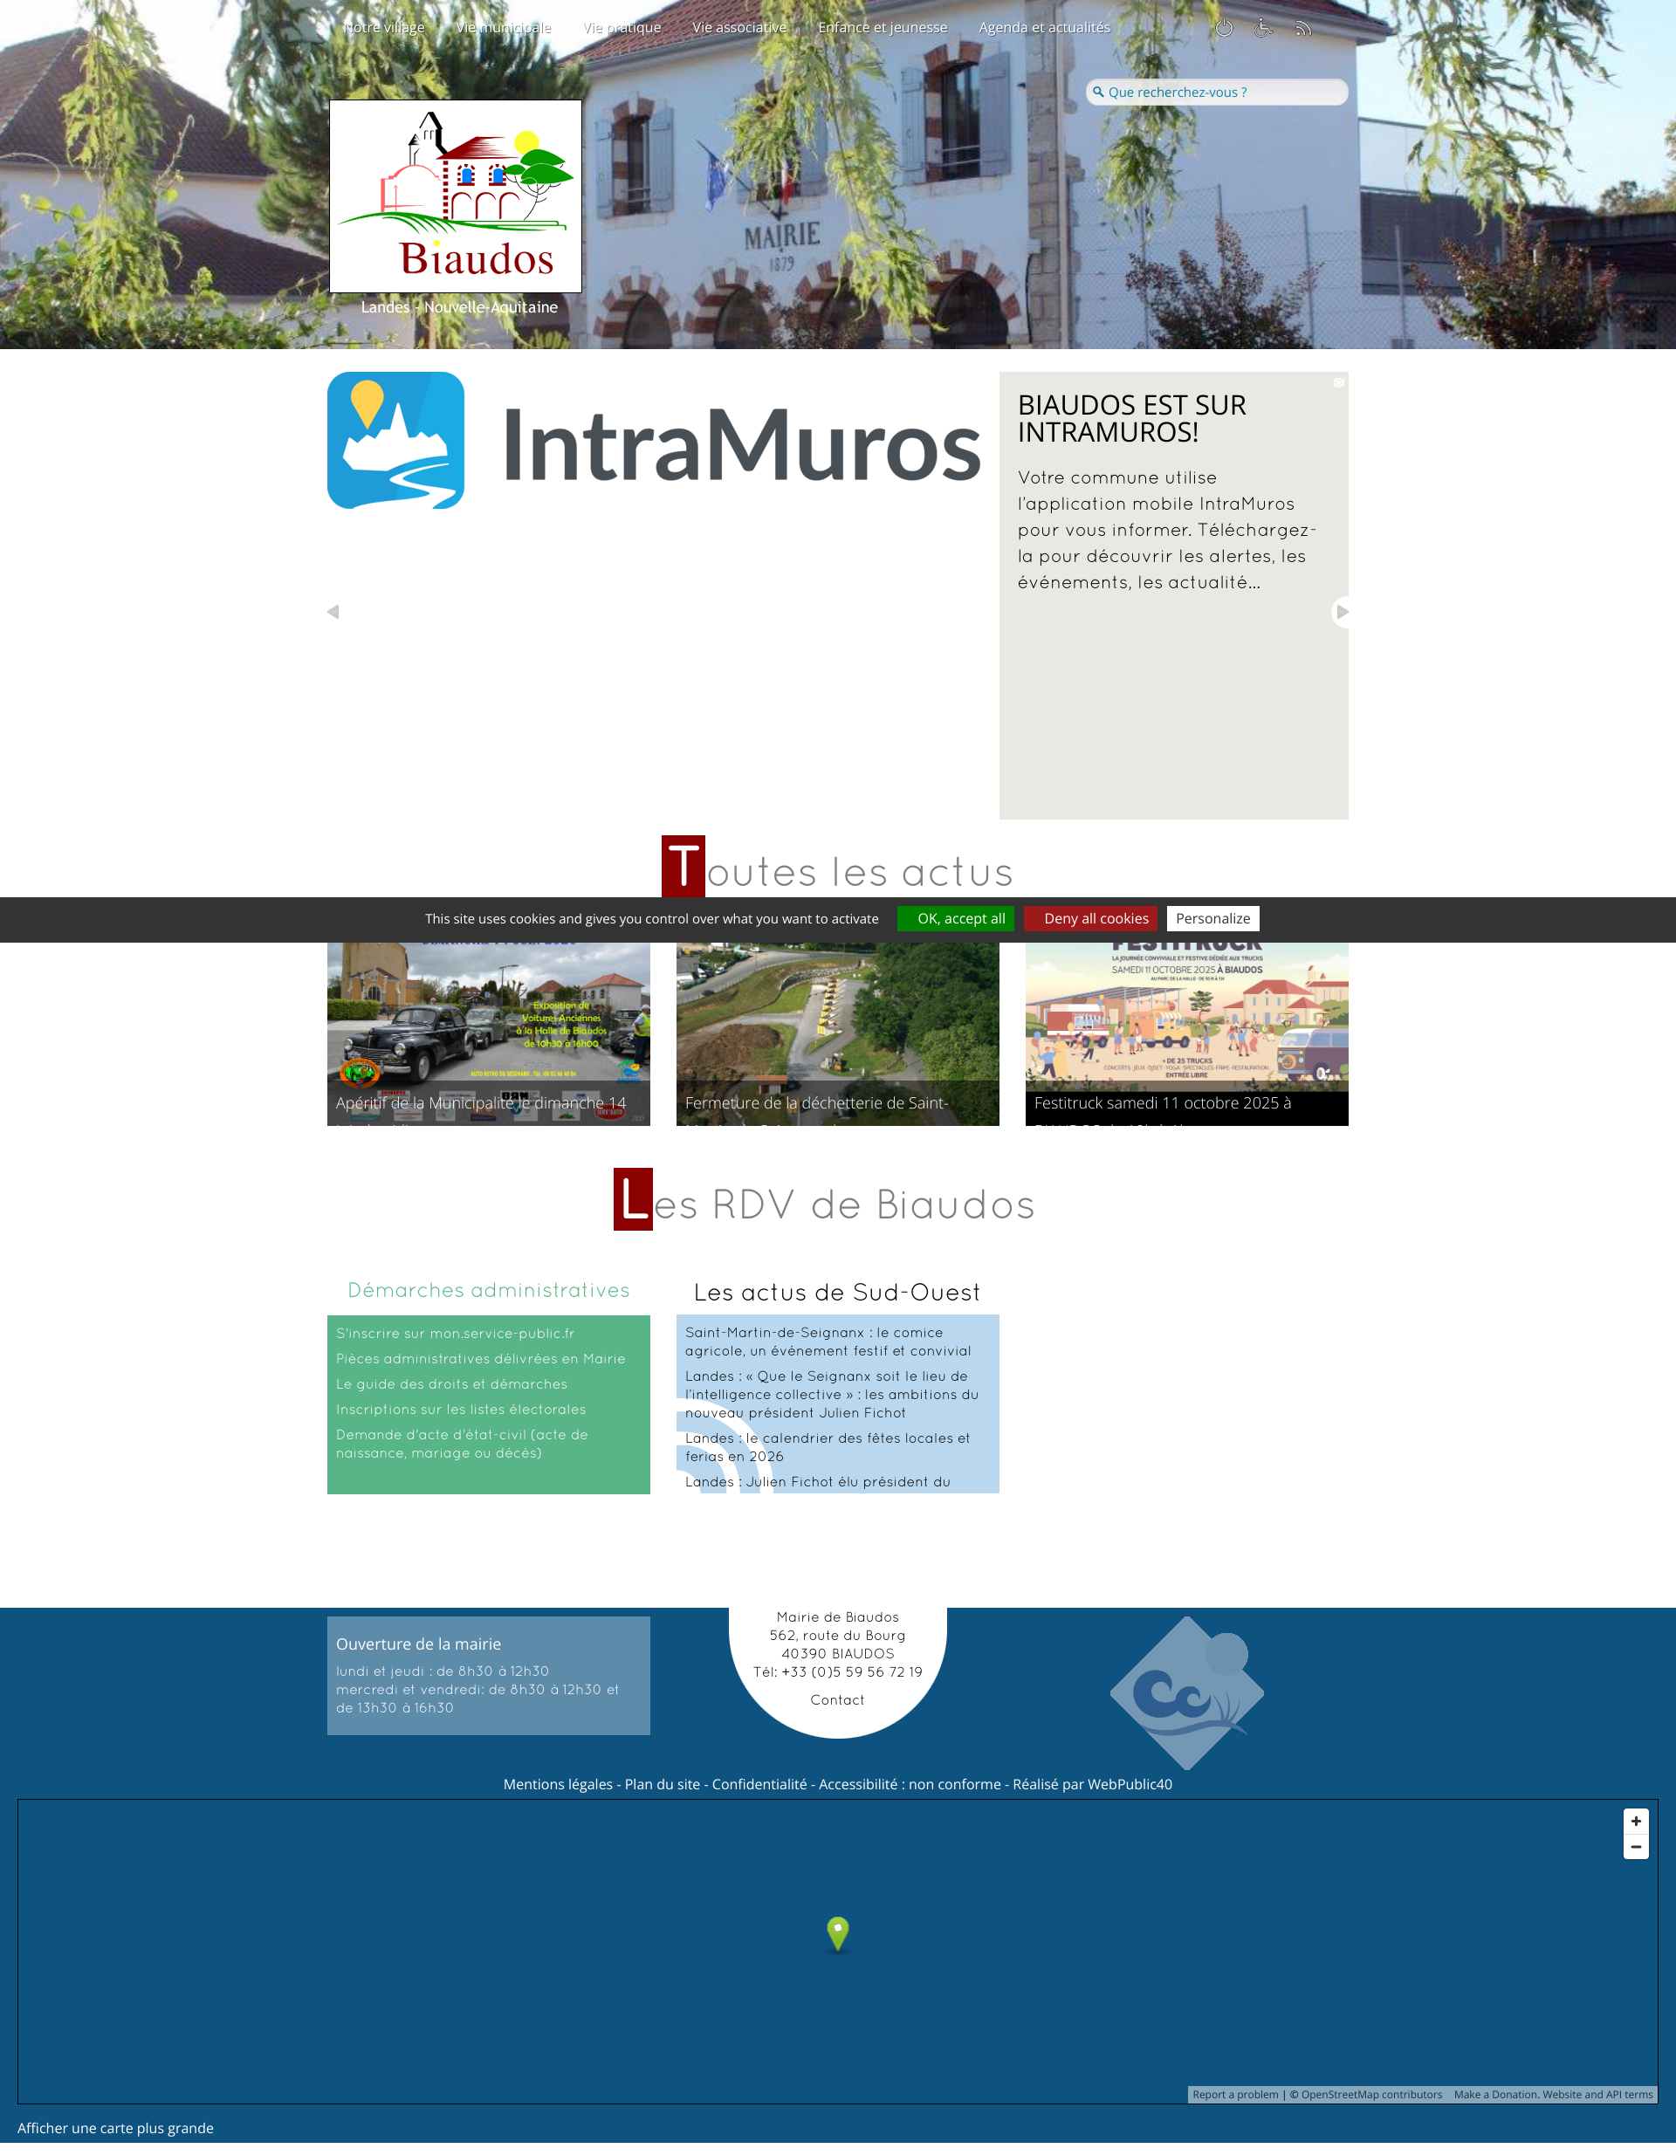Focus the Que recherchez-vous search field
The width and height of the screenshot is (1676, 2155).
pos(1217,92)
